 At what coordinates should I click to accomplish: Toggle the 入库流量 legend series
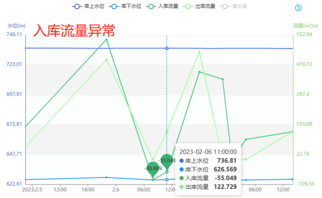[x=162, y=6]
